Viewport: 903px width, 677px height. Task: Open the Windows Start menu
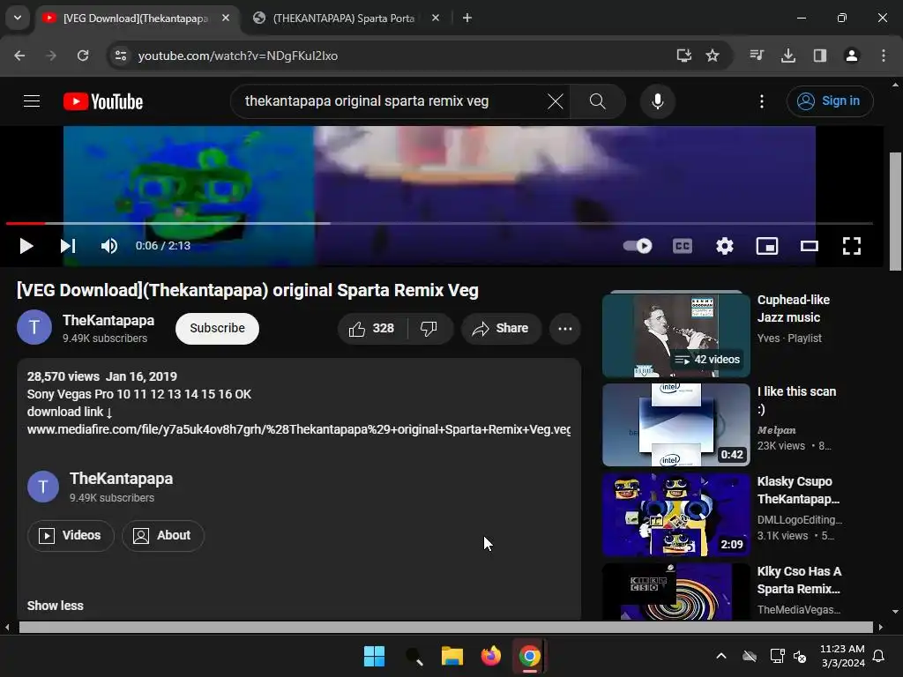(x=374, y=656)
